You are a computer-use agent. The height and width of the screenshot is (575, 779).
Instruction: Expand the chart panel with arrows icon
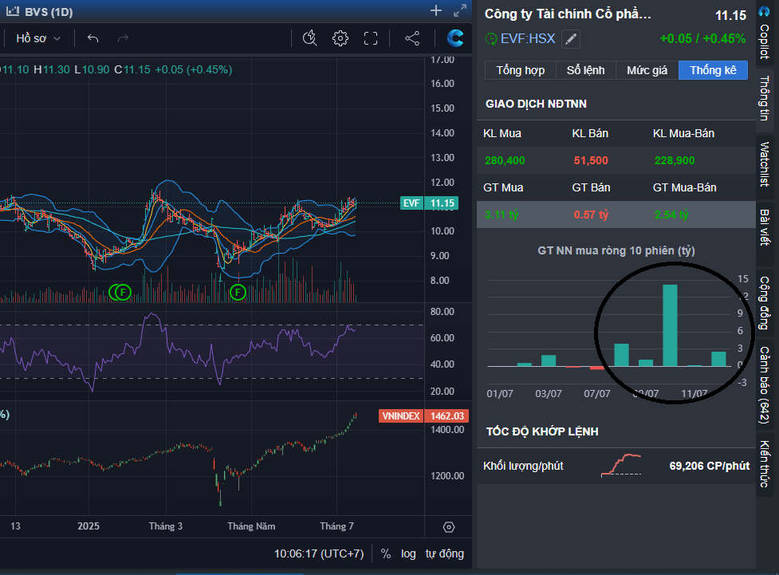(x=460, y=10)
